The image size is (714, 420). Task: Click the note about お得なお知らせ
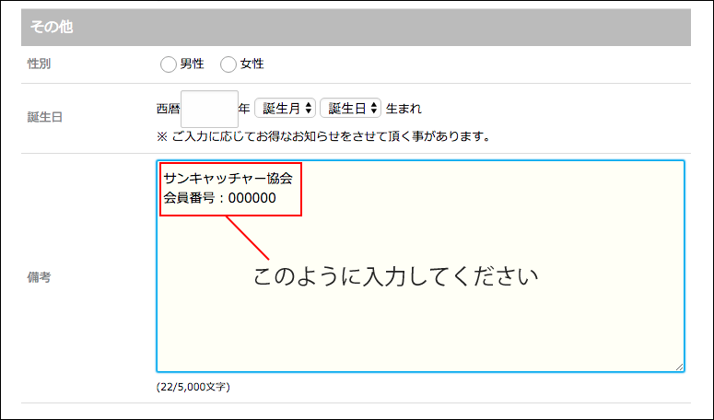coord(322,136)
